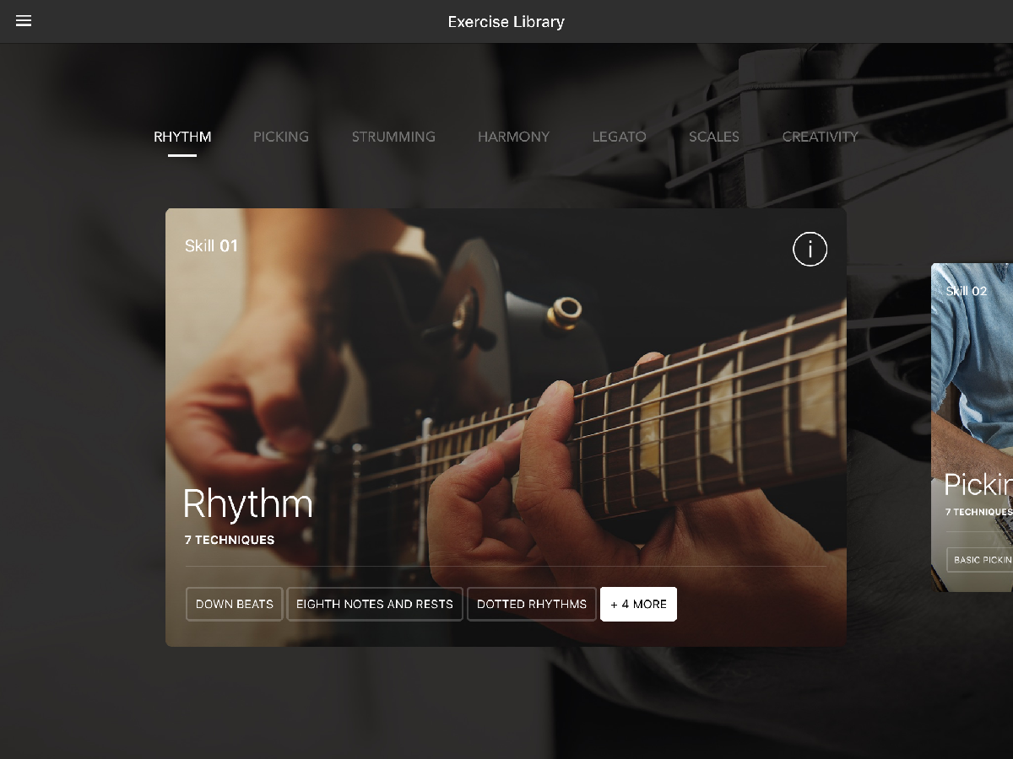This screenshot has width=1013, height=759.
Task: Open the DOTTED RHYTHMS technique
Action: 532,604
